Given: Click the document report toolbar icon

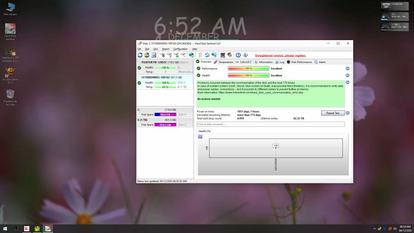Looking at the screenshot, I should tap(200, 55).
